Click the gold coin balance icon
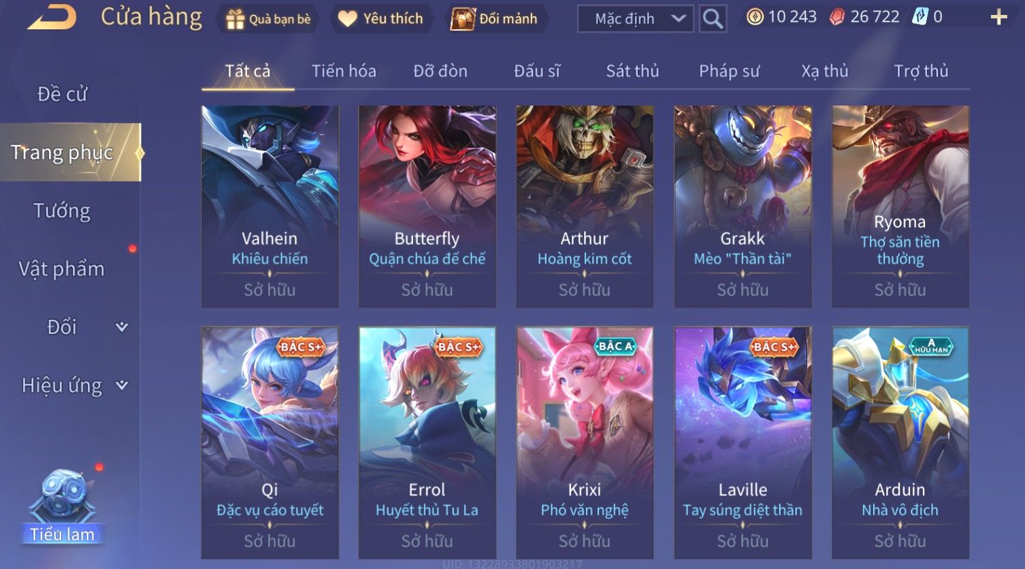Viewport: 1025px width, 569px height. point(755,17)
